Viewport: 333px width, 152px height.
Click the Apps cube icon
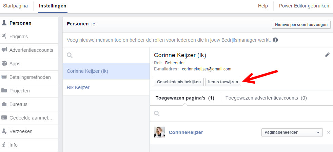click(x=4, y=64)
